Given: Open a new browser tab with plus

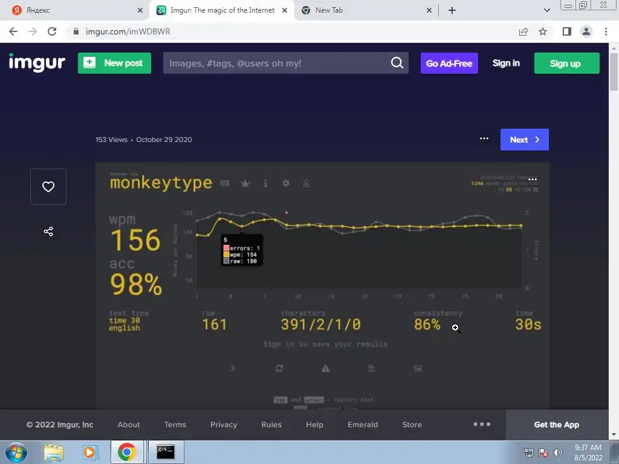Looking at the screenshot, I should point(452,11).
